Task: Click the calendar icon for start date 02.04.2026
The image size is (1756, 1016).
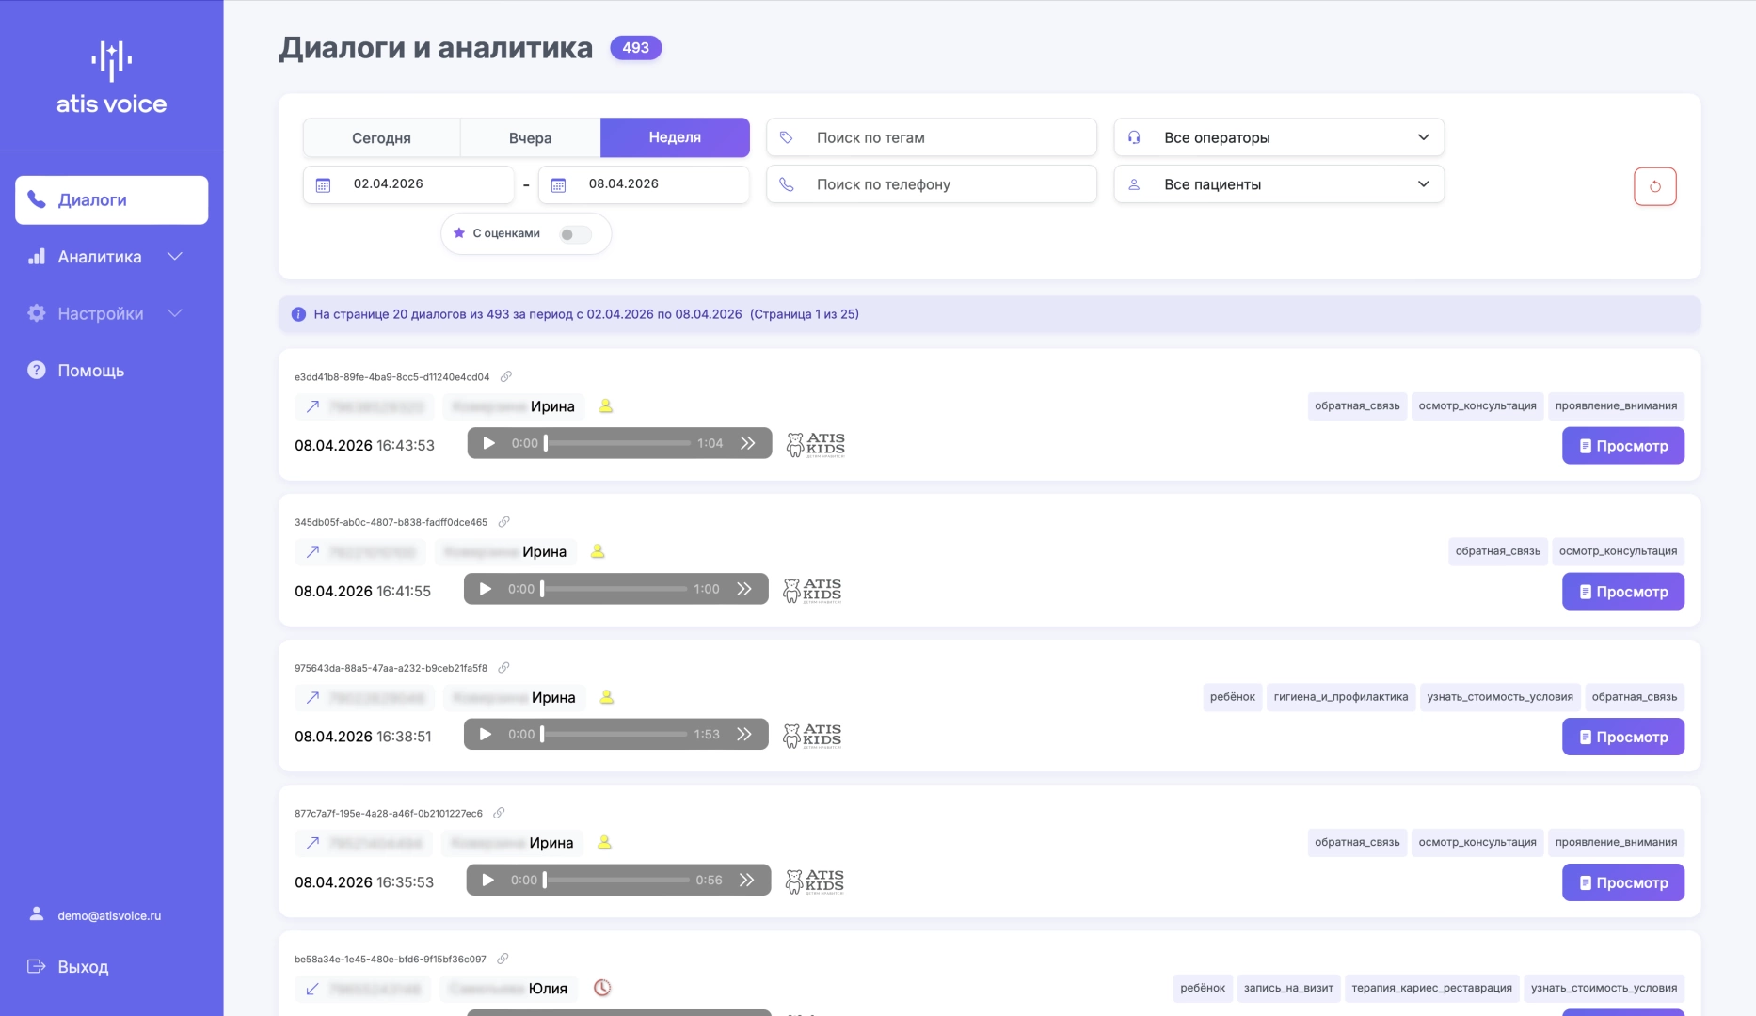Action: click(x=323, y=185)
